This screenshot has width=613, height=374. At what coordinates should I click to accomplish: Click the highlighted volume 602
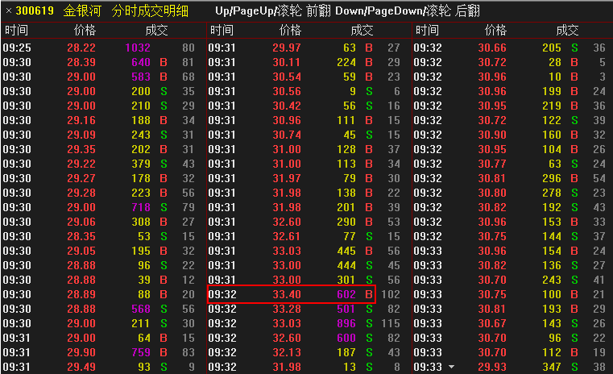click(x=346, y=294)
